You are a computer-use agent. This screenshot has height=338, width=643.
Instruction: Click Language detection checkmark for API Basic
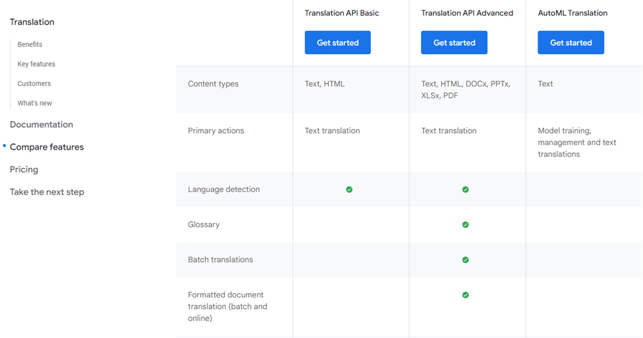349,190
